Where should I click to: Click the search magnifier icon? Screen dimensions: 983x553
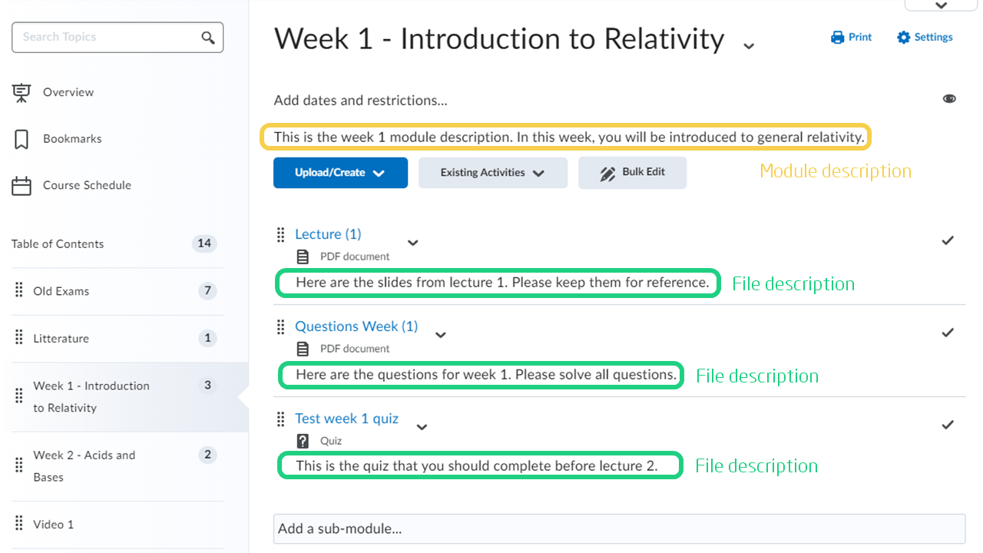tap(208, 37)
